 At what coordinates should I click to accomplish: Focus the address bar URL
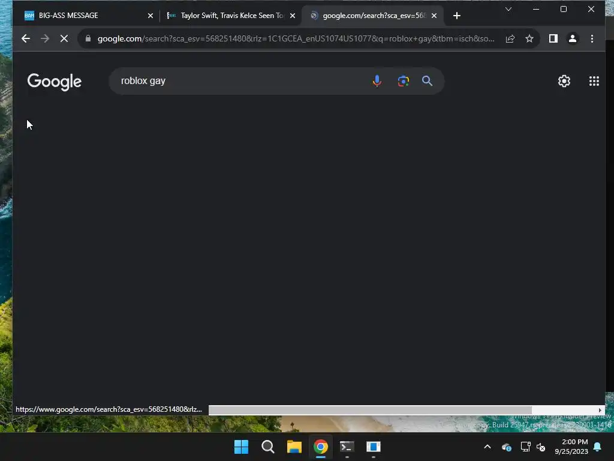coord(296,38)
